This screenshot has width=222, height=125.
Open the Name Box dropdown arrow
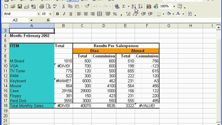(x=31, y=20)
